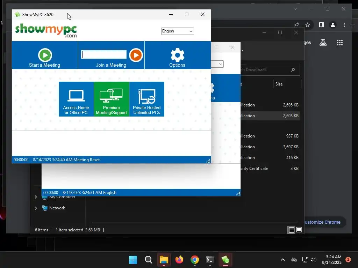Image resolution: width=358 pixels, height=268 pixels.
Task: Click the Size column header in Explorer
Action: pyautogui.click(x=279, y=84)
